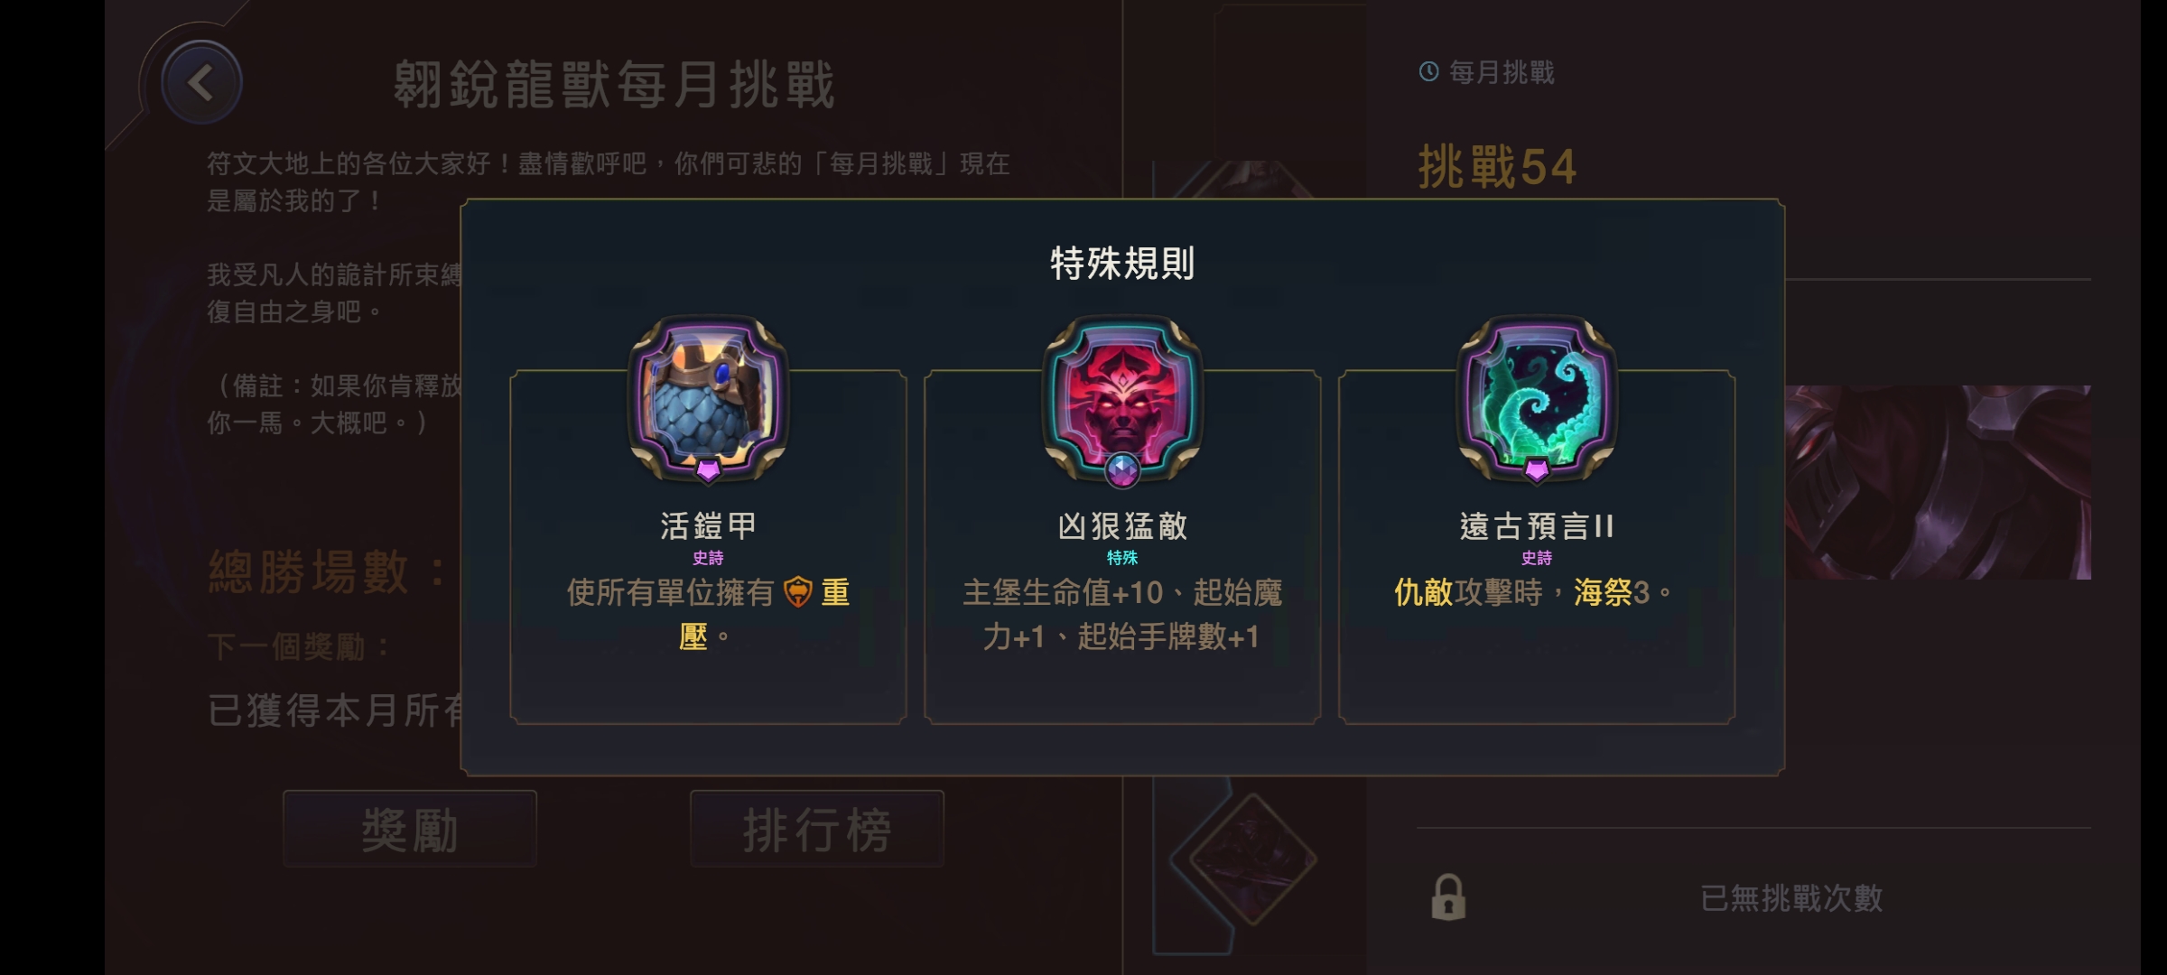Tap the 重壓 shield keyword icon
2167x975 pixels.
[x=798, y=592]
